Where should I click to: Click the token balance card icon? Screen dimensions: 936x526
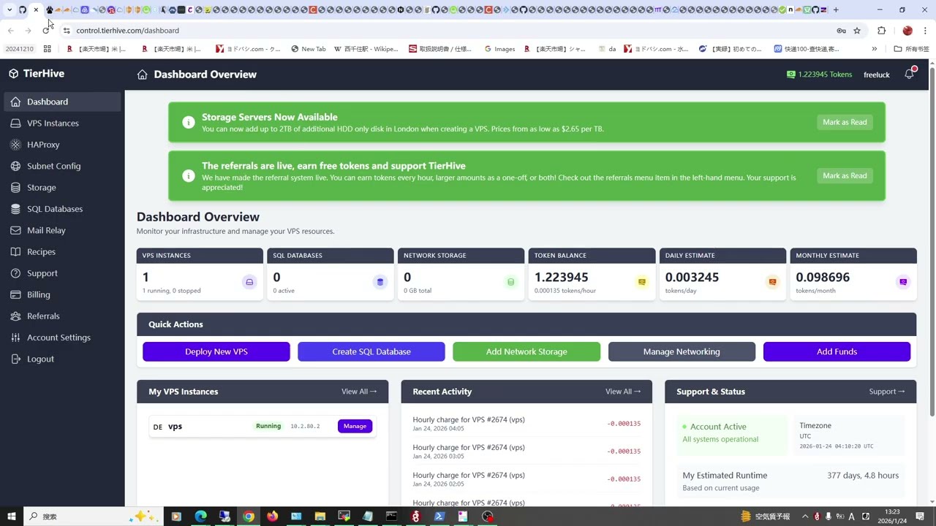point(641,282)
